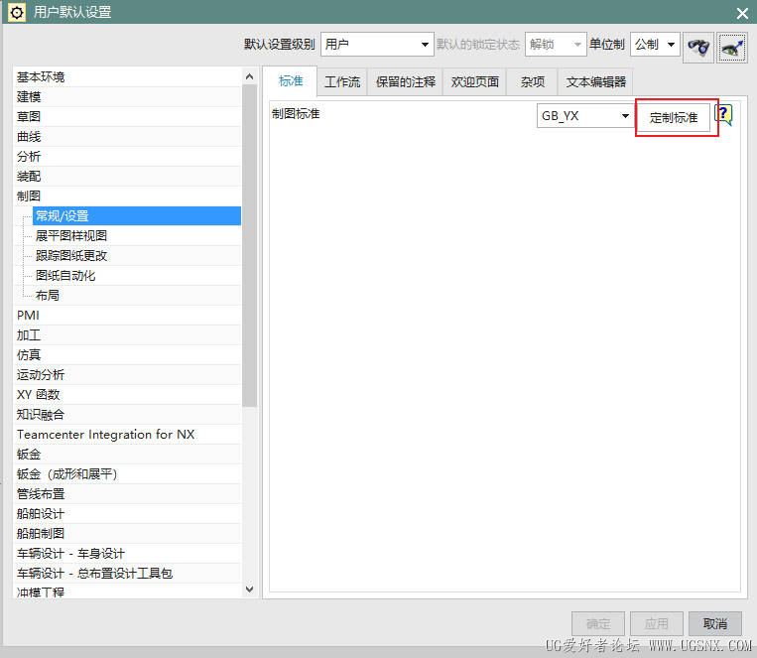Click the 取消 button
This screenshot has height=658, width=757.
(x=715, y=623)
